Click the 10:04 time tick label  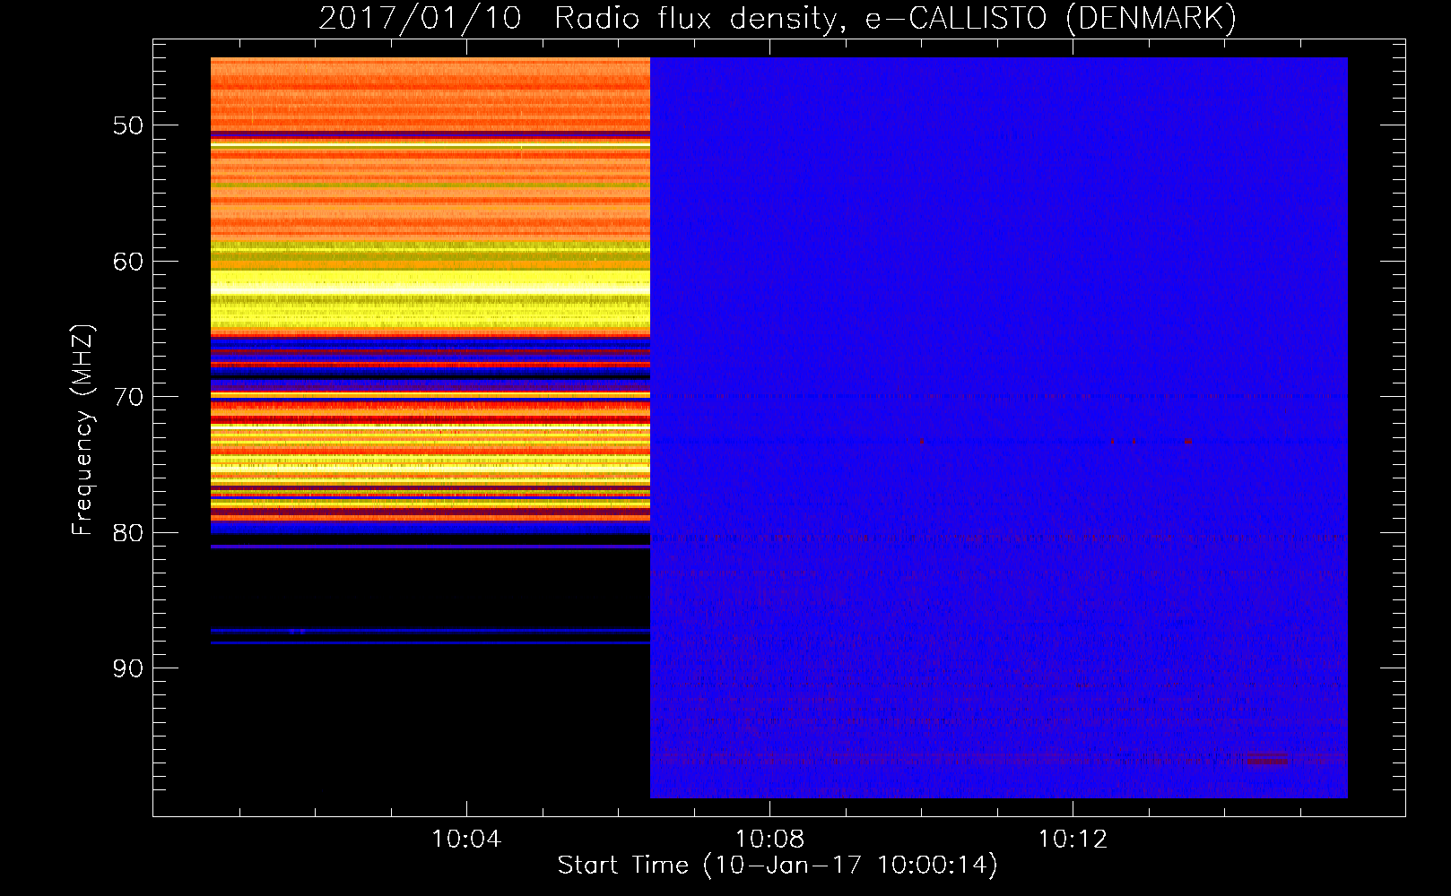coord(466,840)
